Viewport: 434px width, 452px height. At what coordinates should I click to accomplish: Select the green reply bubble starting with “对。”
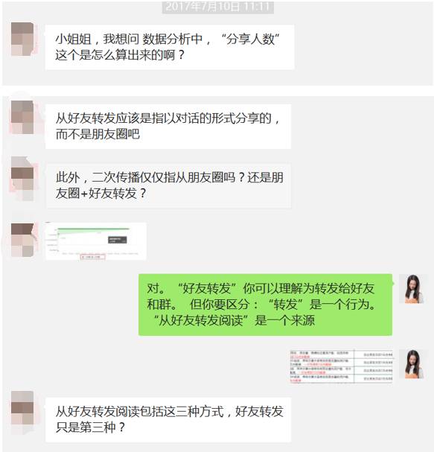(265, 305)
